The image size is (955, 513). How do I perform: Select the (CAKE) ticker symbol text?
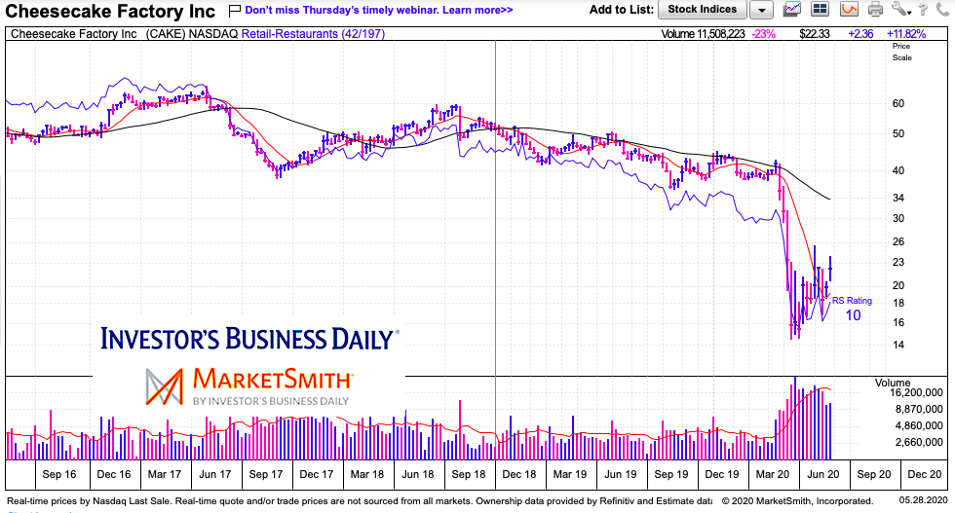165,34
